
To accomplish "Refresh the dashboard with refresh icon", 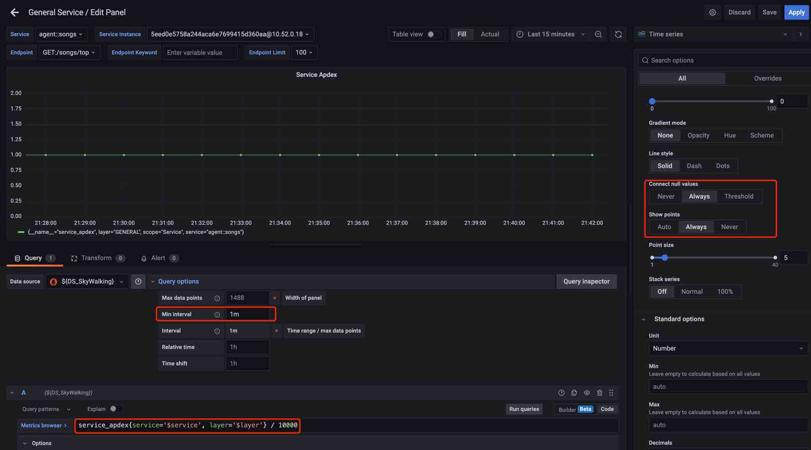I will tap(618, 34).
